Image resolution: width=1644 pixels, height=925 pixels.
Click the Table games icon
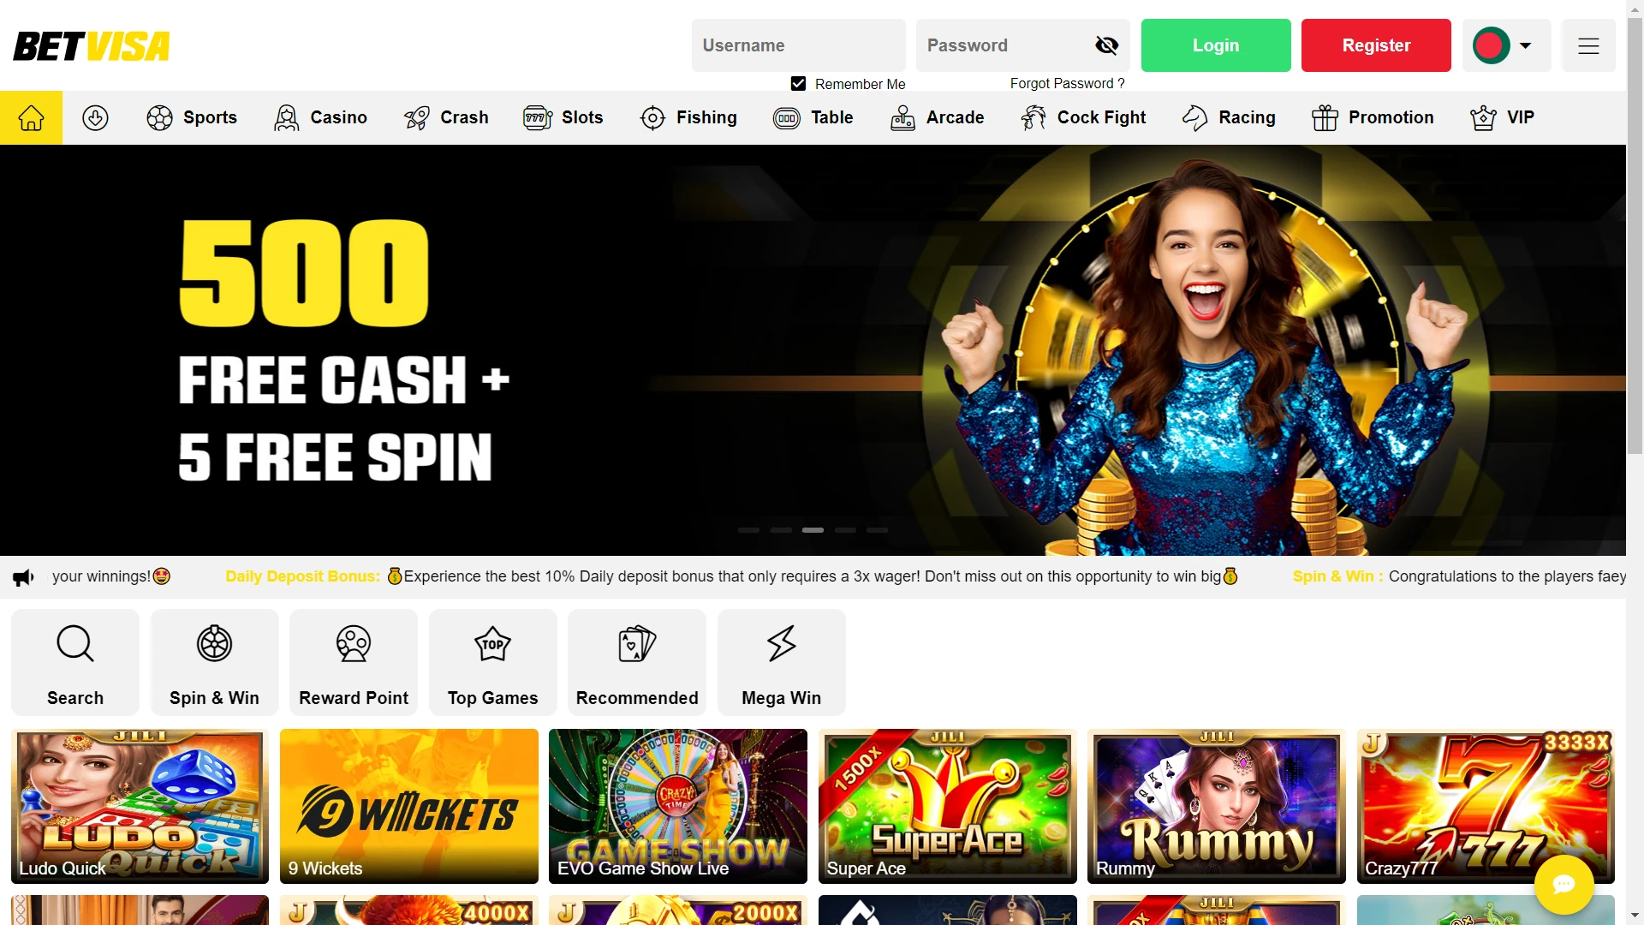(787, 117)
